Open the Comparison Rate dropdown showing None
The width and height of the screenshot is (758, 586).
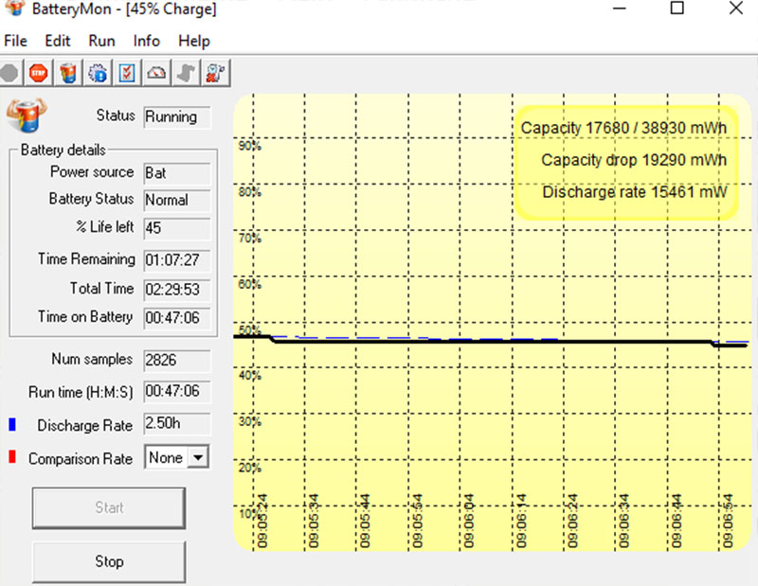click(176, 457)
